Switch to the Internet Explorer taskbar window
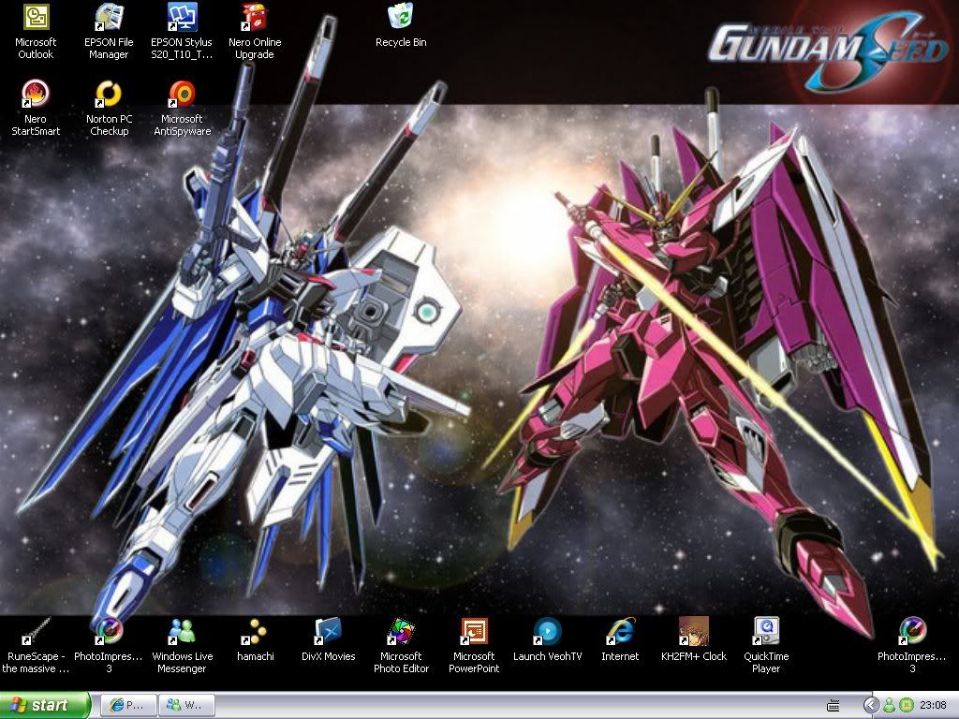Screen dimensions: 959x719 tap(127, 706)
